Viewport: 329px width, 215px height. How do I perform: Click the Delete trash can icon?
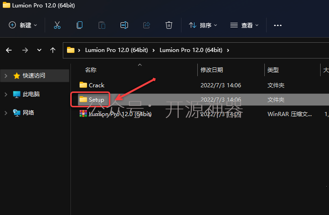pos(169,25)
